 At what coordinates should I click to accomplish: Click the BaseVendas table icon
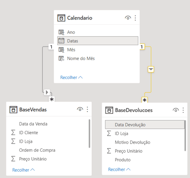pyautogui.click(x=13, y=109)
